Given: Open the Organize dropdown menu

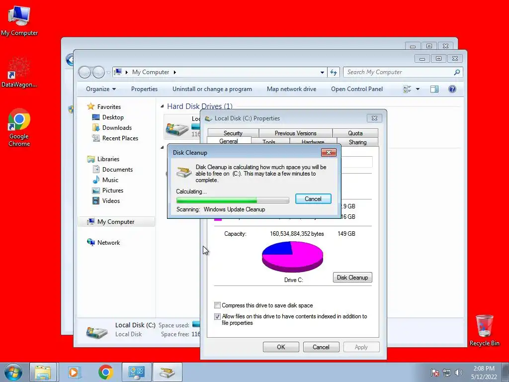Looking at the screenshot, I should (x=100, y=89).
